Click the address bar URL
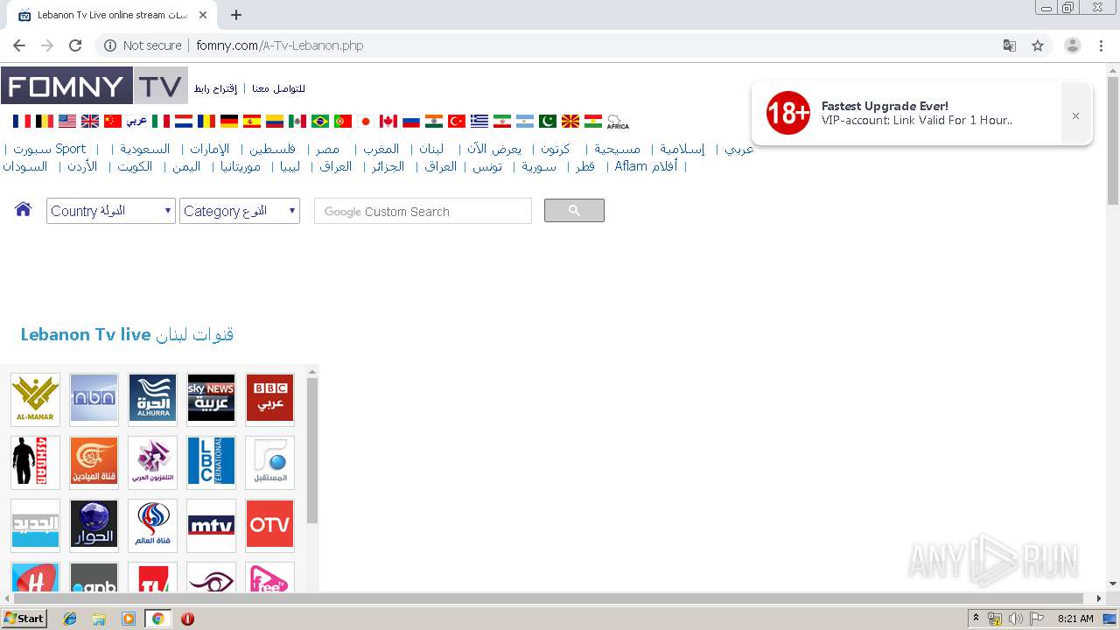This screenshot has width=1120, height=630. coord(280,45)
